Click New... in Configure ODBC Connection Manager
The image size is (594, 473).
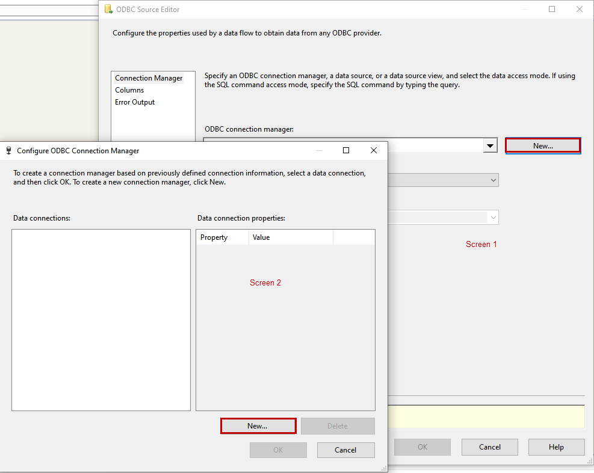pyautogui.click(x=258, y=426)
